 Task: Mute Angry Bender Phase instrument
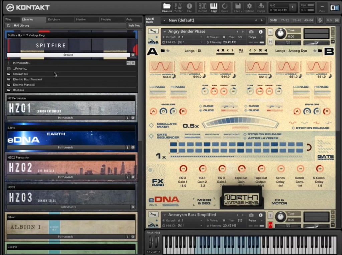pos(270,41)
